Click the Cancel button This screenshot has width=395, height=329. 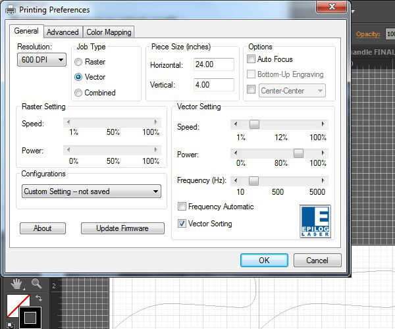click(317, 261)
